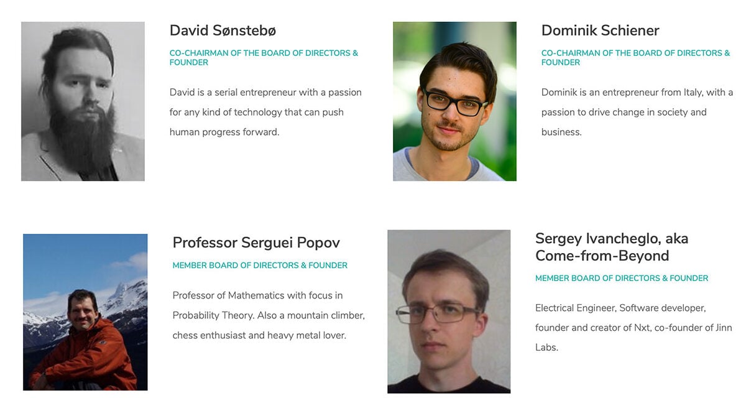Screen dimensions: 746x398
Task: Click Dominik's Co-Chairman of the Board title
Action: (x=635, y=58)
